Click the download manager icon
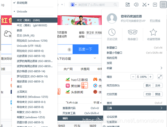167x127 pixels. [x=155, y=5]
